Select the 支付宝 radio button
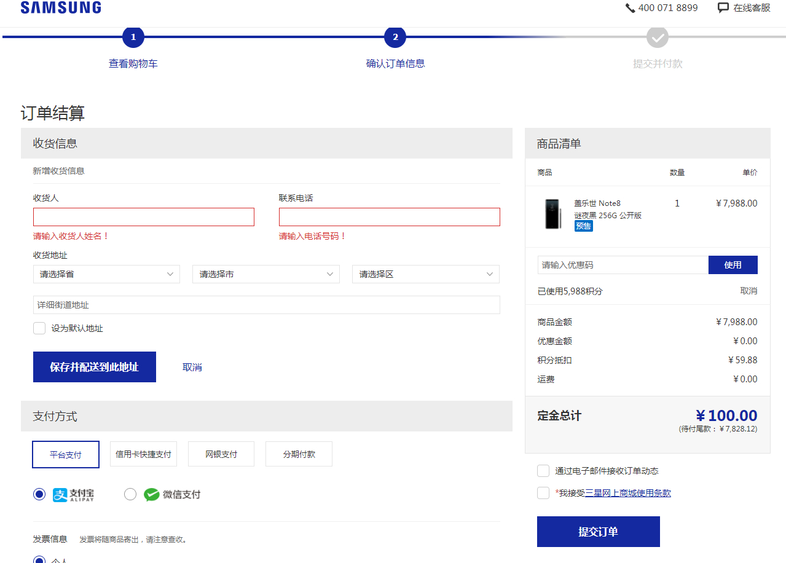Viewport: 786px width, 563px height. [39, 494]
